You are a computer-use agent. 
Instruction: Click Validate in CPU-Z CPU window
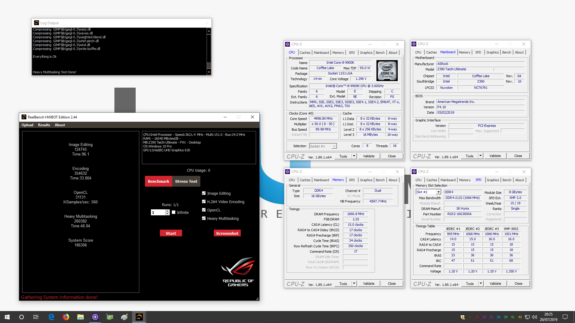pos(369,156)
